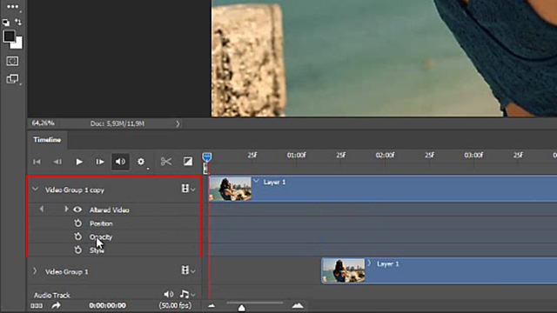The image size is (557, 313).
Task: Click the Doc: 5,93M/11,9M status info
Action: tap(117, 123)
